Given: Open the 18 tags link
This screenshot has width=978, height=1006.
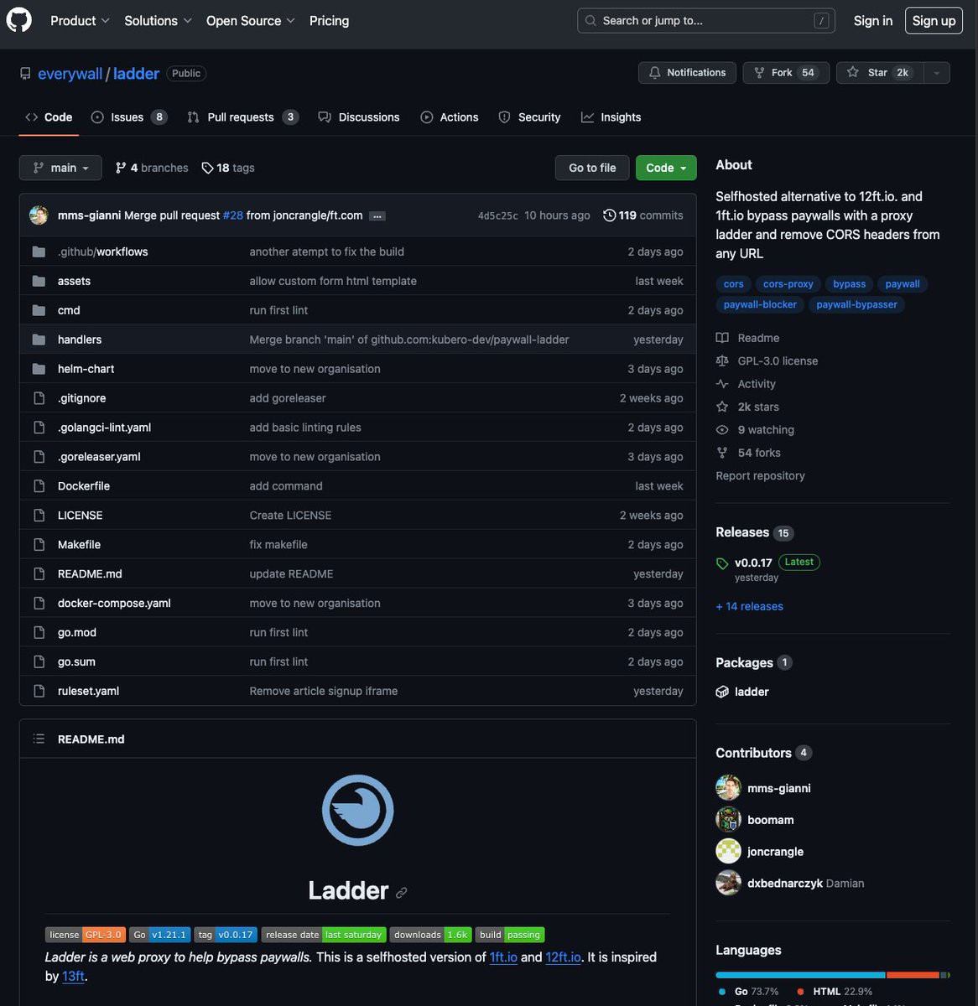Looking at the screenshot, I should pyautogui.click(x=228, y=168).
